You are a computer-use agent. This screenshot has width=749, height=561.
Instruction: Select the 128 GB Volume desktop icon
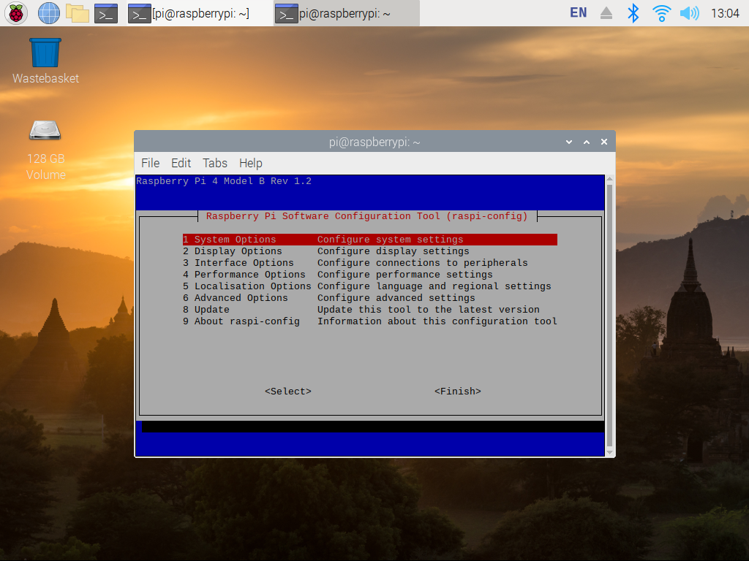[x=45, y=150]
